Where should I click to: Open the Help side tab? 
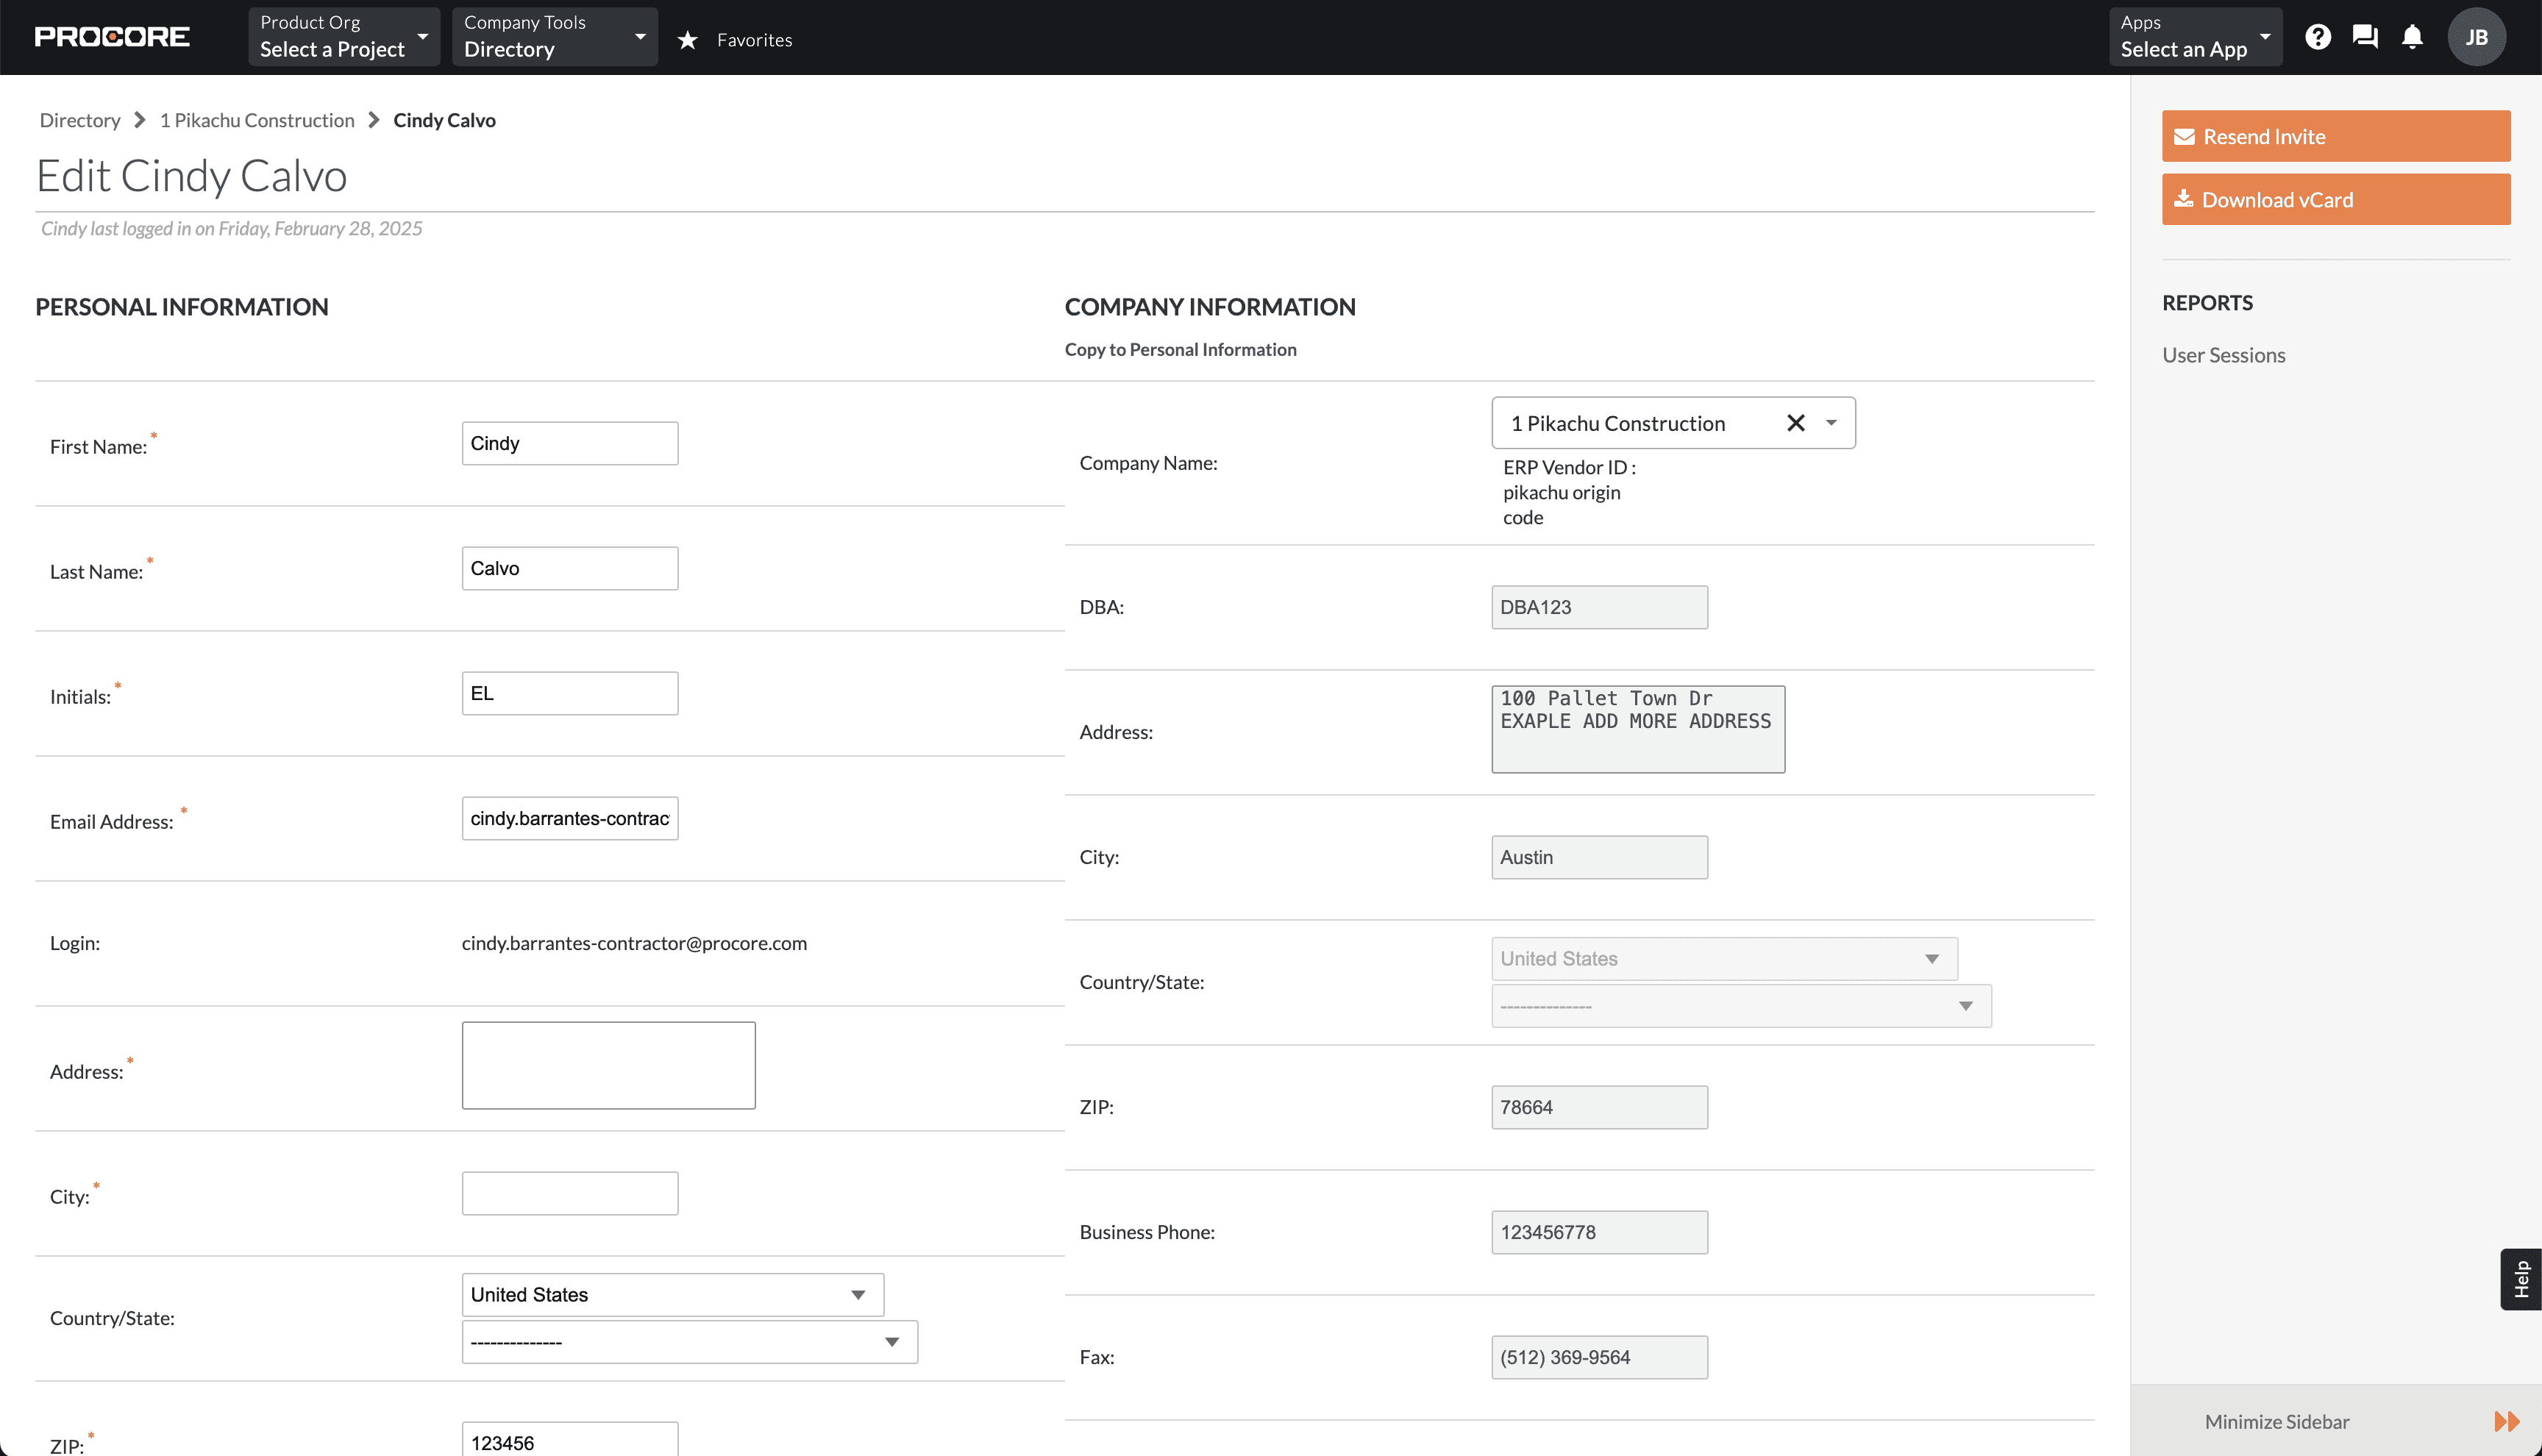(x=2521, y=1279)
